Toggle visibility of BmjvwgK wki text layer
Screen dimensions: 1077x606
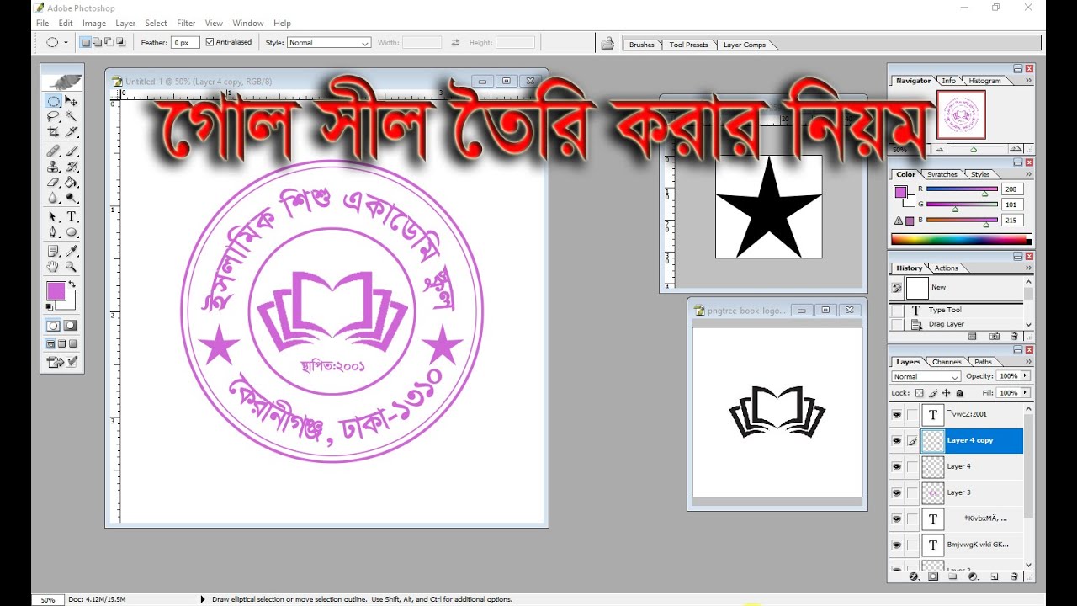pos(896,545)
